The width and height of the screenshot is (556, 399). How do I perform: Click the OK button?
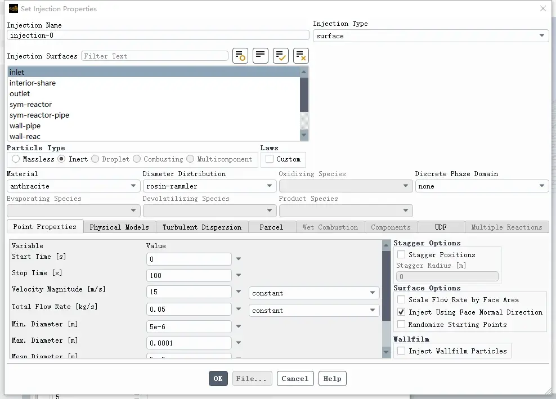coord(218,378)
